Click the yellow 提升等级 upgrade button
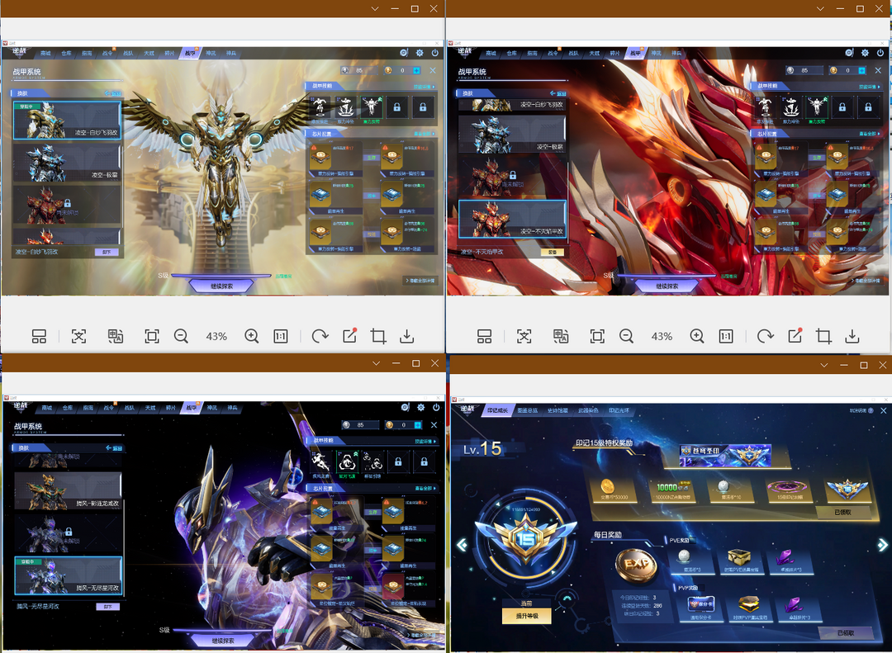 click(x=526, y=616)
